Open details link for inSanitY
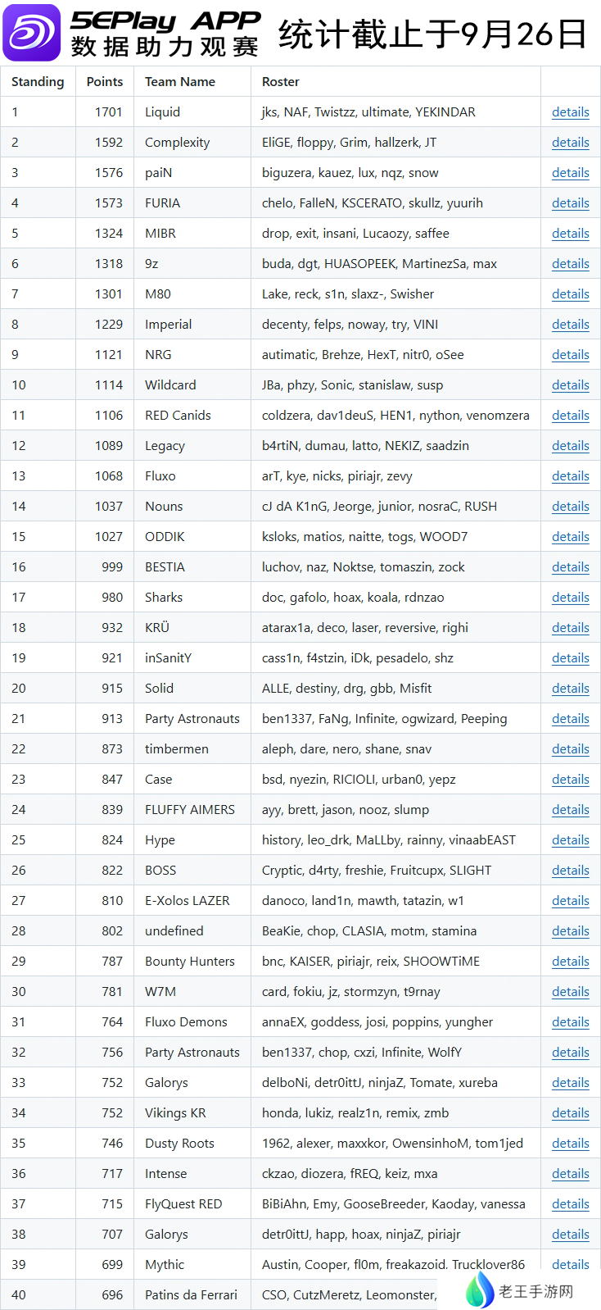 pos(571,658)
